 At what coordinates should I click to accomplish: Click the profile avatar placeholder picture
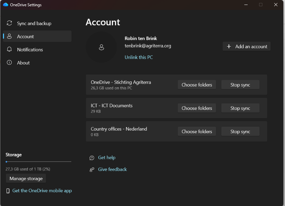(x=101, y=47)
